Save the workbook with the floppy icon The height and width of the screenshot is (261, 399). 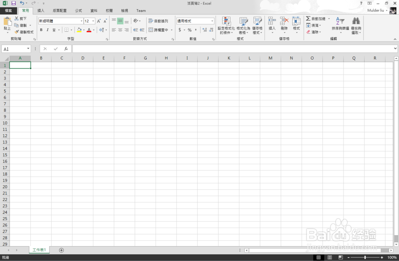[14, 3]
